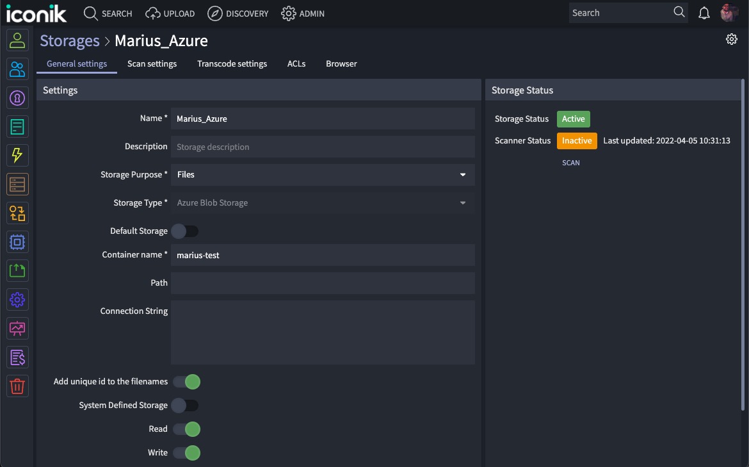Enable Default Storage toggle
749x467 pixels.
point(186,231)
